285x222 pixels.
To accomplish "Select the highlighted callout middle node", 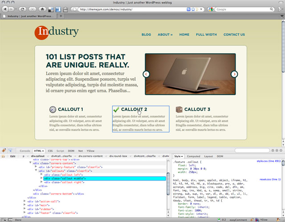I will tap(105, 178).
